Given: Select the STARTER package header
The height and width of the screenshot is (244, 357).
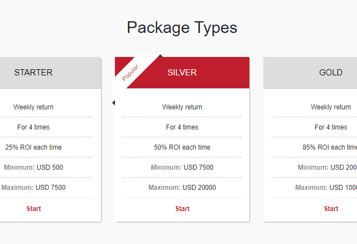Looking at the screenshot, I should click(51, 73).
